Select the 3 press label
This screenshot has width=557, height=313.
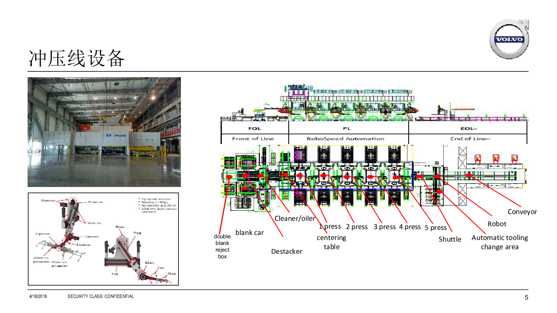pos(384,227)
